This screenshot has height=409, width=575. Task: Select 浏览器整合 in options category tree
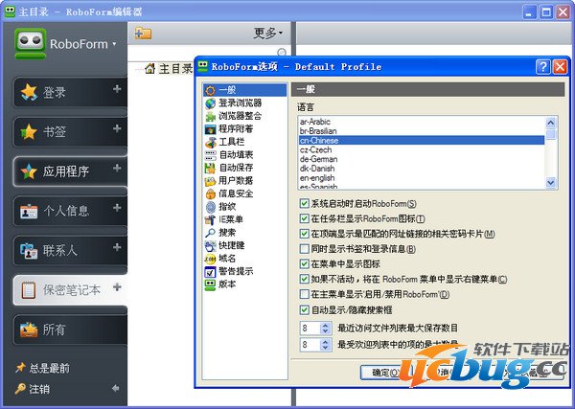[x=240, y=115]
